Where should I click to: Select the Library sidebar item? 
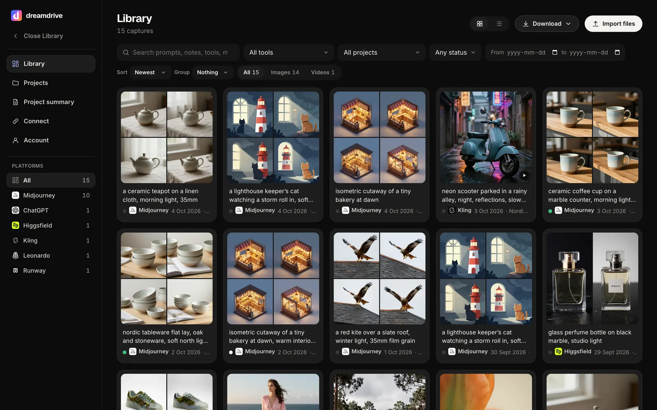(51, 64)
